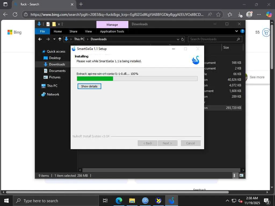Click the 'See more' link on Bing

[x=257, y=77]
